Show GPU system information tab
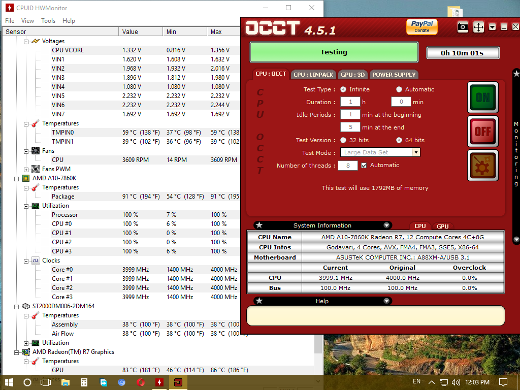 pos(443,226)
